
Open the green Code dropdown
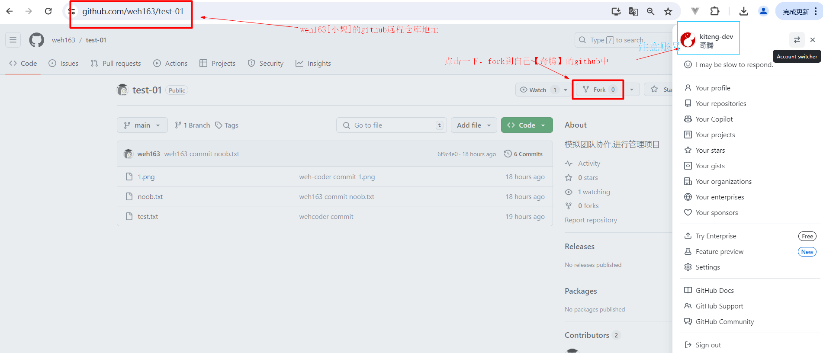click(527, 125)
